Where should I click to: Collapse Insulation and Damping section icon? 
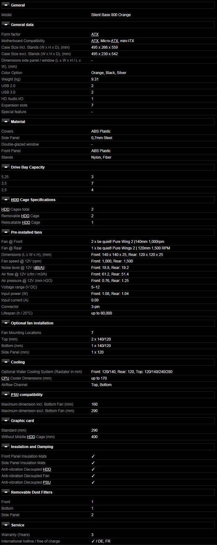click(6, 447)
